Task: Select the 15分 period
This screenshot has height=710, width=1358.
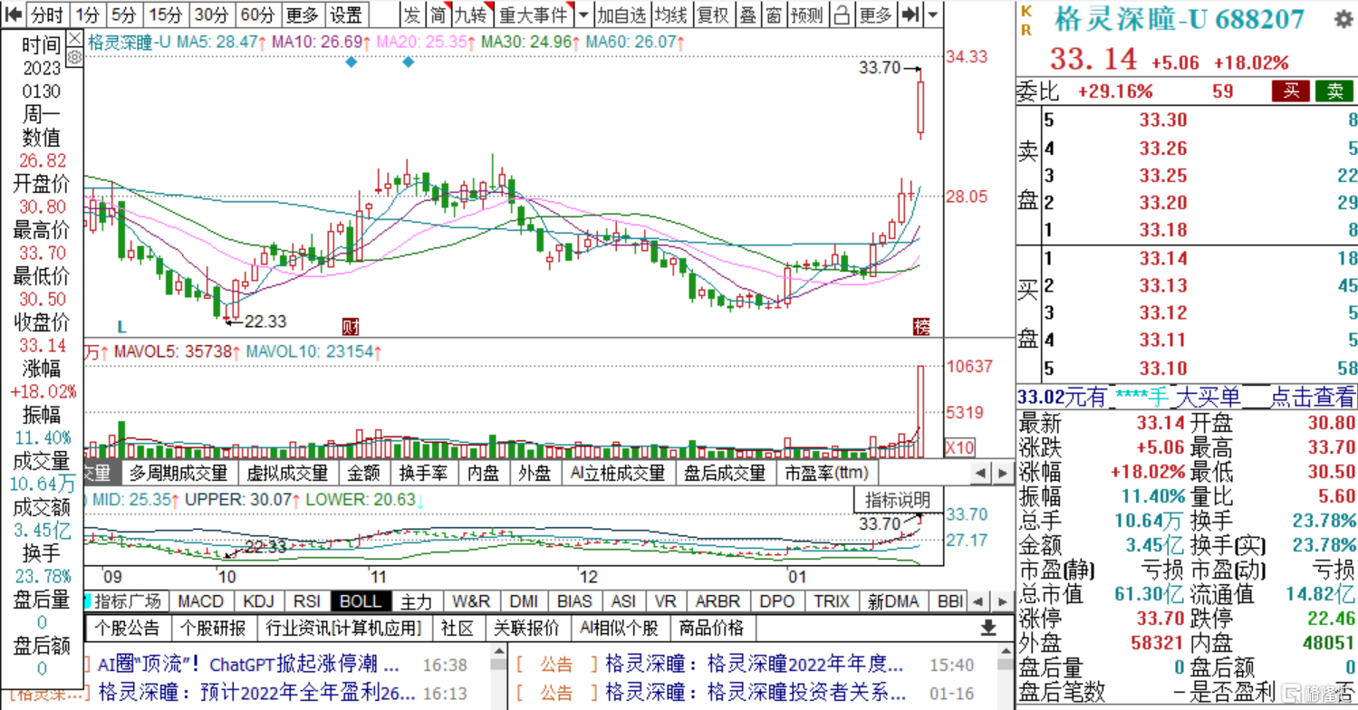Action: pyautogui.click(x=166, y=14)
